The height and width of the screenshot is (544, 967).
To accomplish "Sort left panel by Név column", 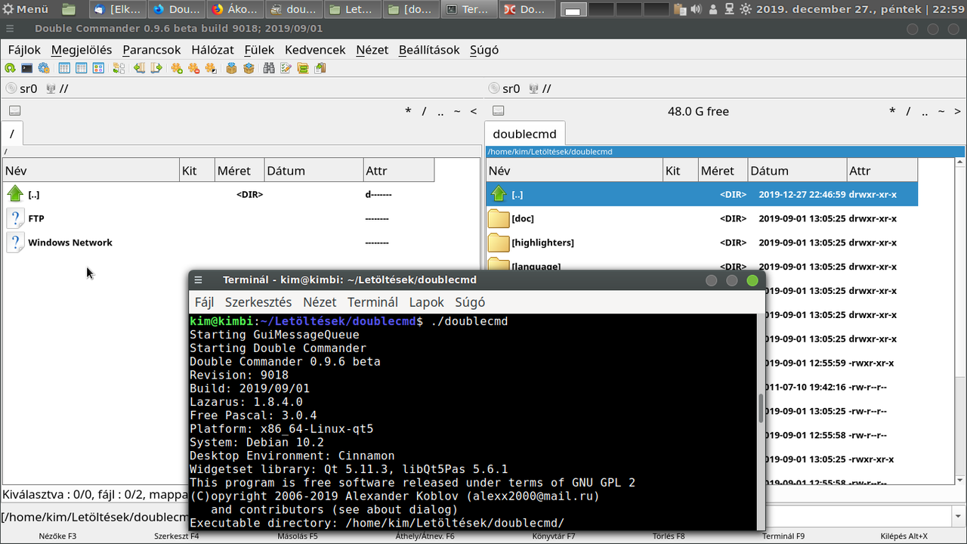I will [x=91, y=171].
